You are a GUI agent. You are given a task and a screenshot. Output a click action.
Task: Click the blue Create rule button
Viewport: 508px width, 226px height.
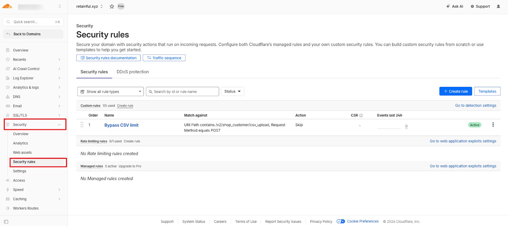click(456, 91)
